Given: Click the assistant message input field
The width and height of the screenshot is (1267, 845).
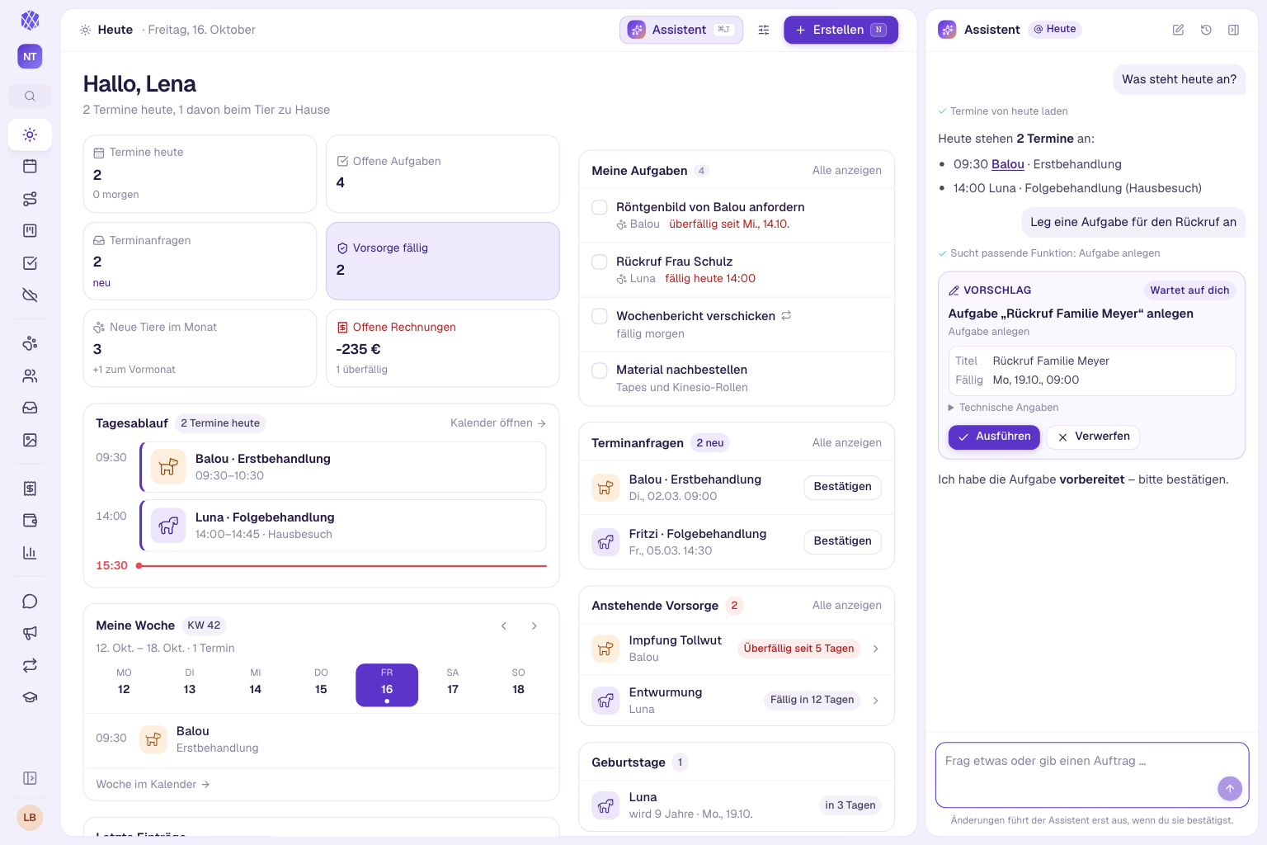Looking at the screenshot, I should [x=1091, y=775].
